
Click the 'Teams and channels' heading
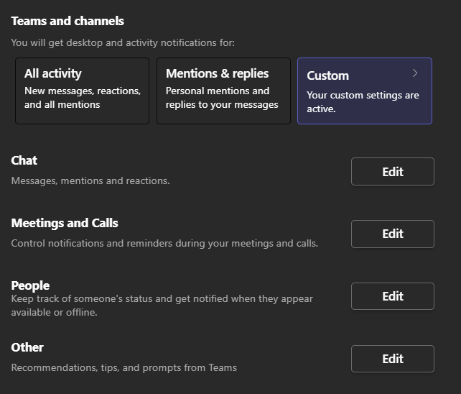pyautogui.click(x=67, y=21)
